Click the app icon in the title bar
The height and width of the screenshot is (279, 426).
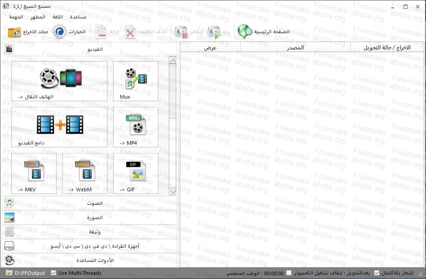tap(6, 6)
